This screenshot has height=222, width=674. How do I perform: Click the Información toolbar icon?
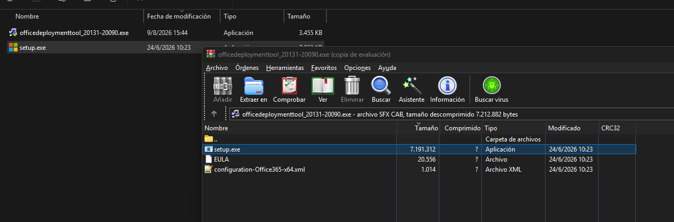pos(447,86)
